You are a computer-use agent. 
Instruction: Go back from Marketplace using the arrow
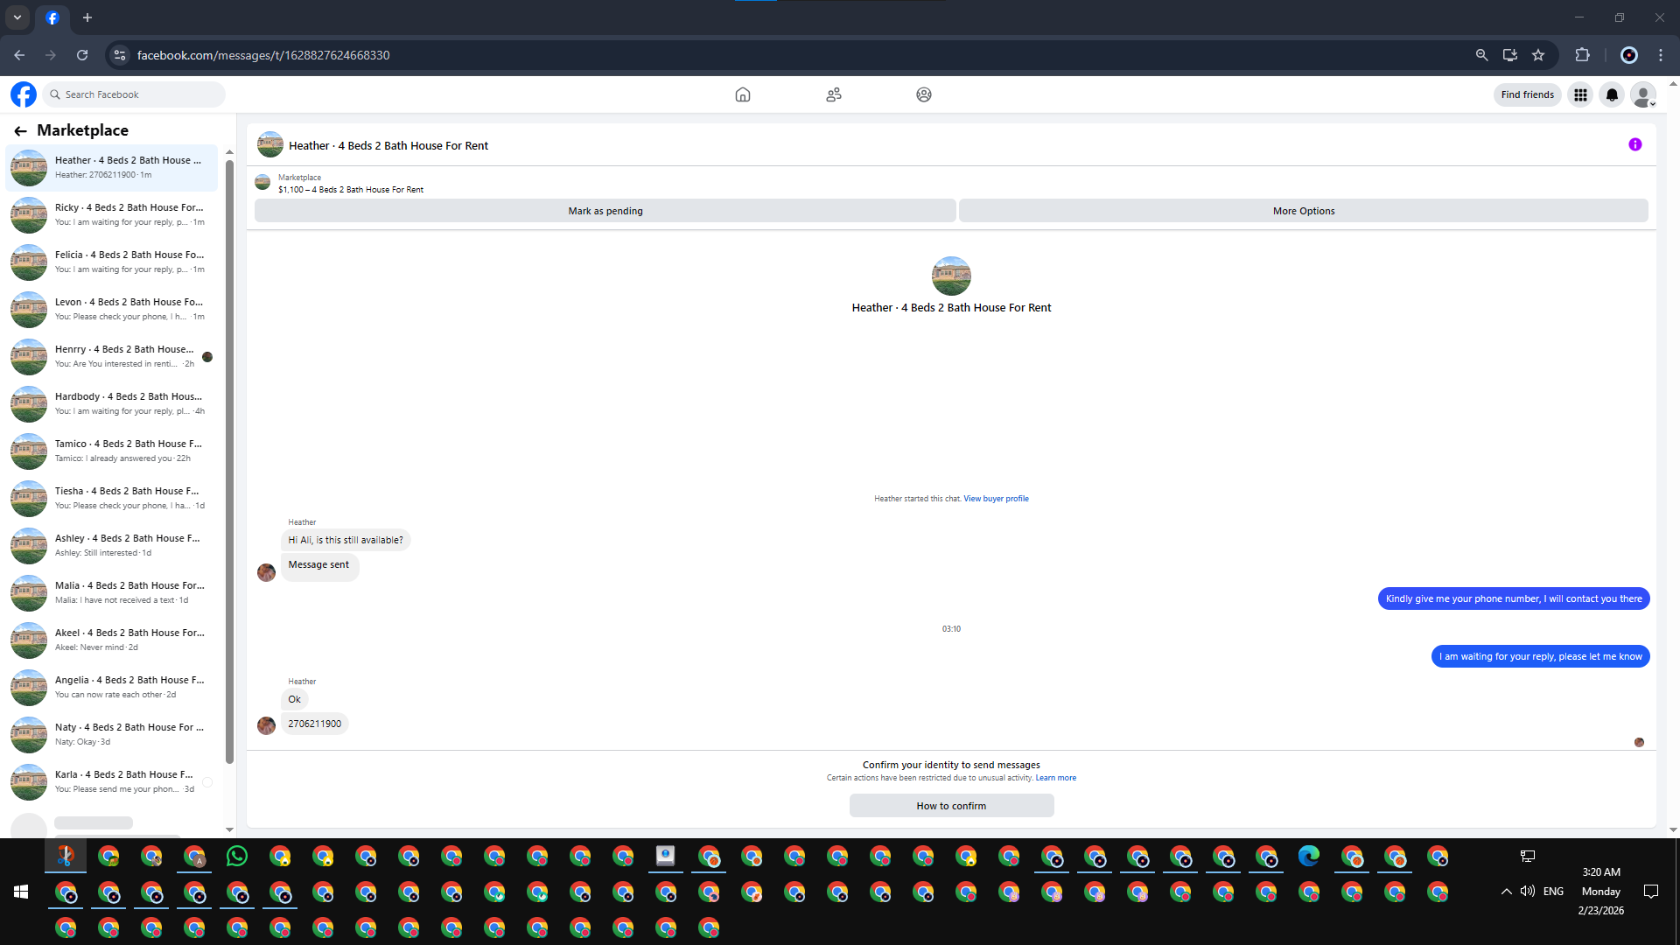pyautogui.click(x=20, y=130)
